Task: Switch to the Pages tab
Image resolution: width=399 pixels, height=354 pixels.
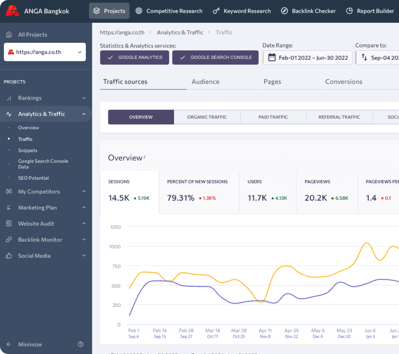Action: pos(290,82)
